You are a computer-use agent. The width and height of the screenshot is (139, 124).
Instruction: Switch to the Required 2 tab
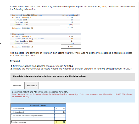32,85
